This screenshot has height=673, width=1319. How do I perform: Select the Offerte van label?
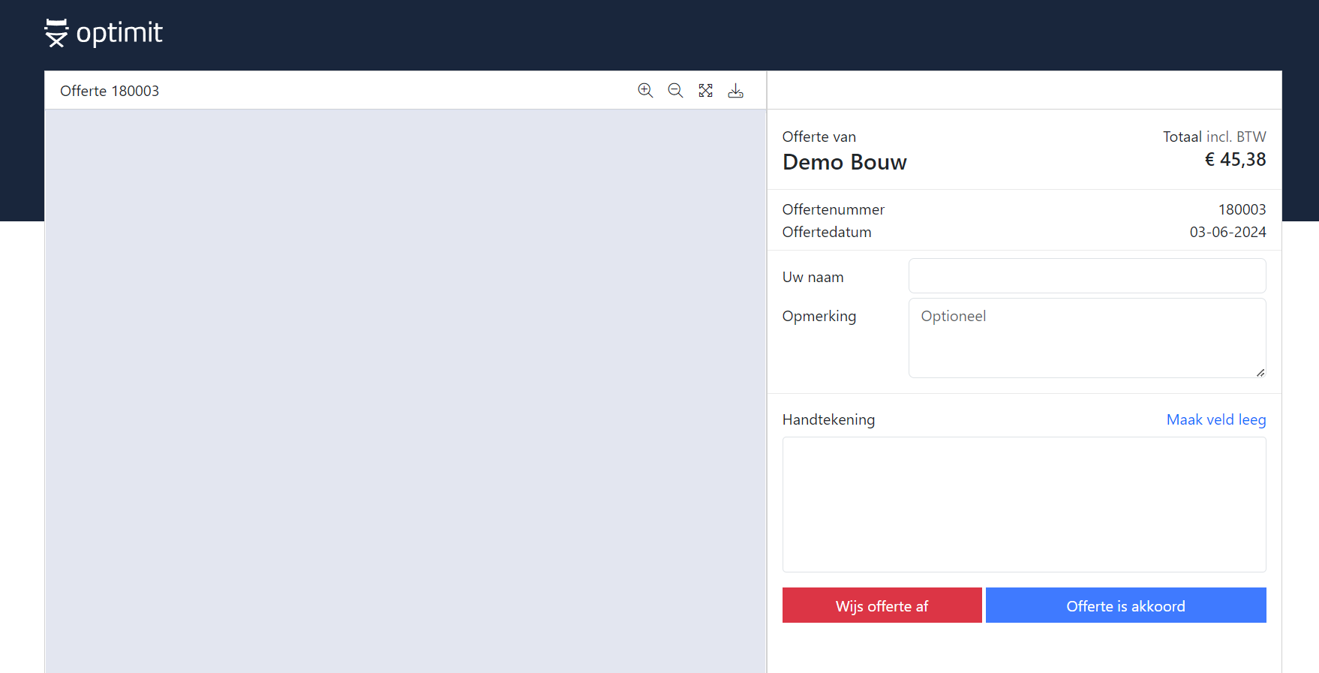click(x=819, y=137)
